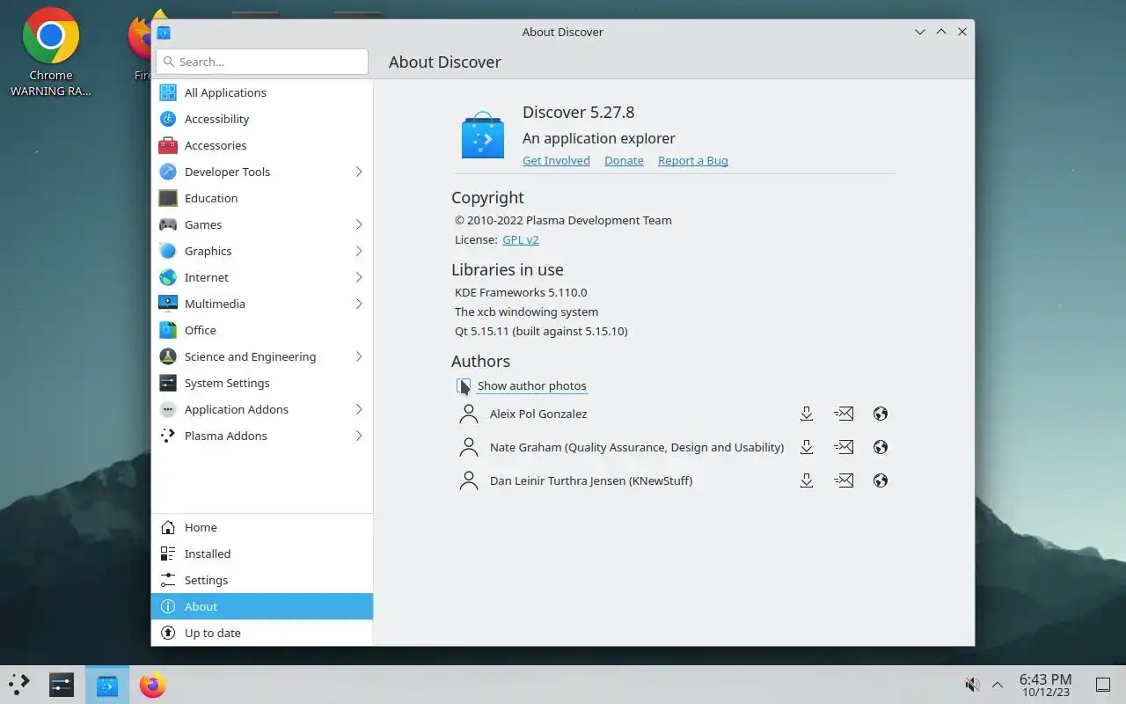The height and width of the screenshot is (704, 1126).
Task: Click the Discover window menu icon in titlebar
Action: click(164, 33)
